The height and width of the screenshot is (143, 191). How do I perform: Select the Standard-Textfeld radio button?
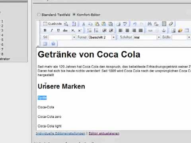[x=39, y=14]
